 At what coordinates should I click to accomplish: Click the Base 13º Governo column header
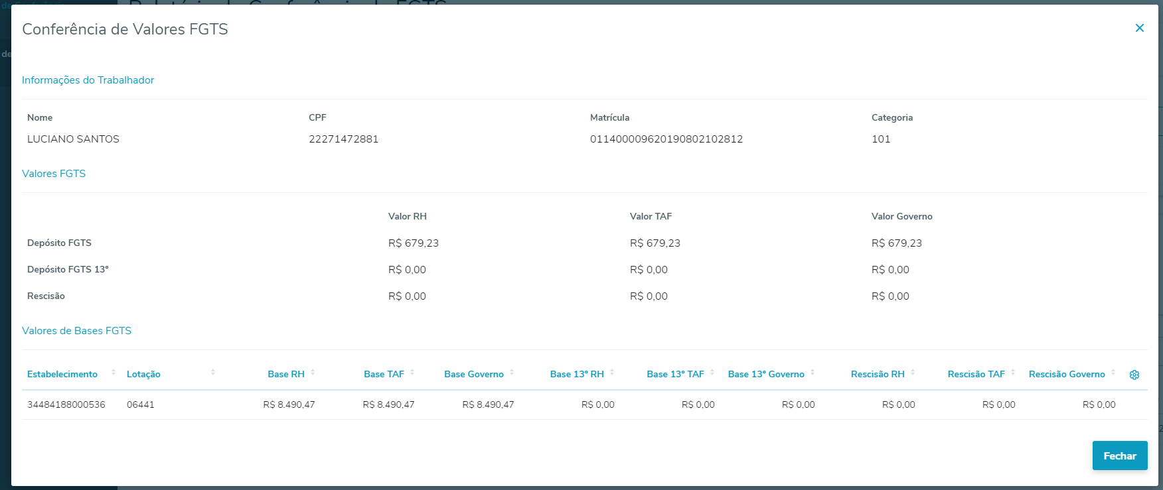(766, 374)
